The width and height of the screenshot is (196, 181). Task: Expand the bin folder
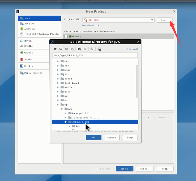point(69,126)
